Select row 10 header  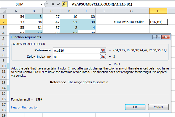(4, 66)
